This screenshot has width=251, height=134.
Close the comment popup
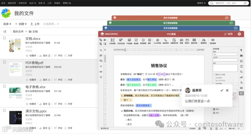(x=227, y=90)
